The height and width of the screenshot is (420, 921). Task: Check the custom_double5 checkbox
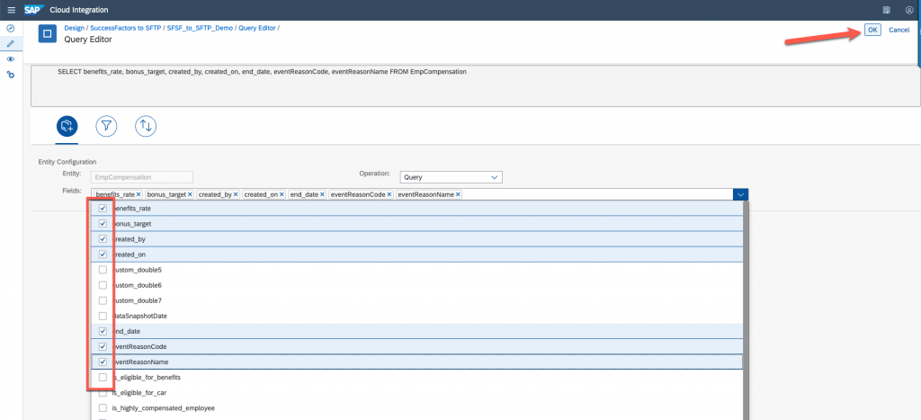103,270
